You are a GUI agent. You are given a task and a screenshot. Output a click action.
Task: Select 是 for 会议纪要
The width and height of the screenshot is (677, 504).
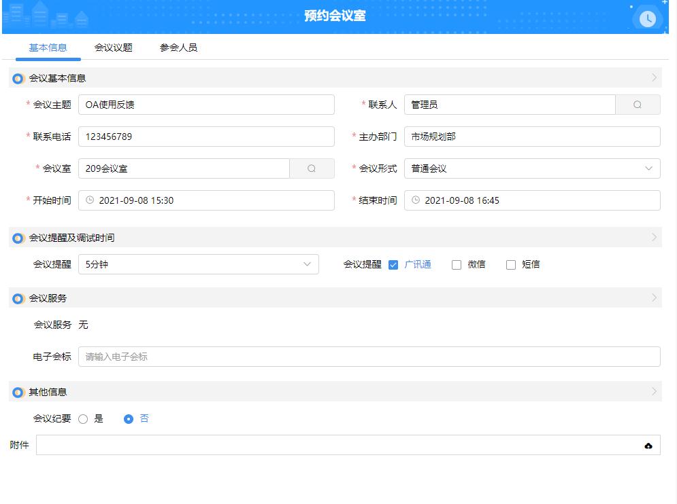84,418
